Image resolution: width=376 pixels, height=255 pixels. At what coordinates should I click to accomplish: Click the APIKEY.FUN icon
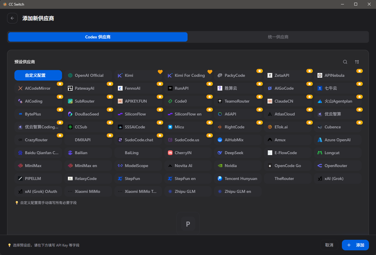coord(120,101)
